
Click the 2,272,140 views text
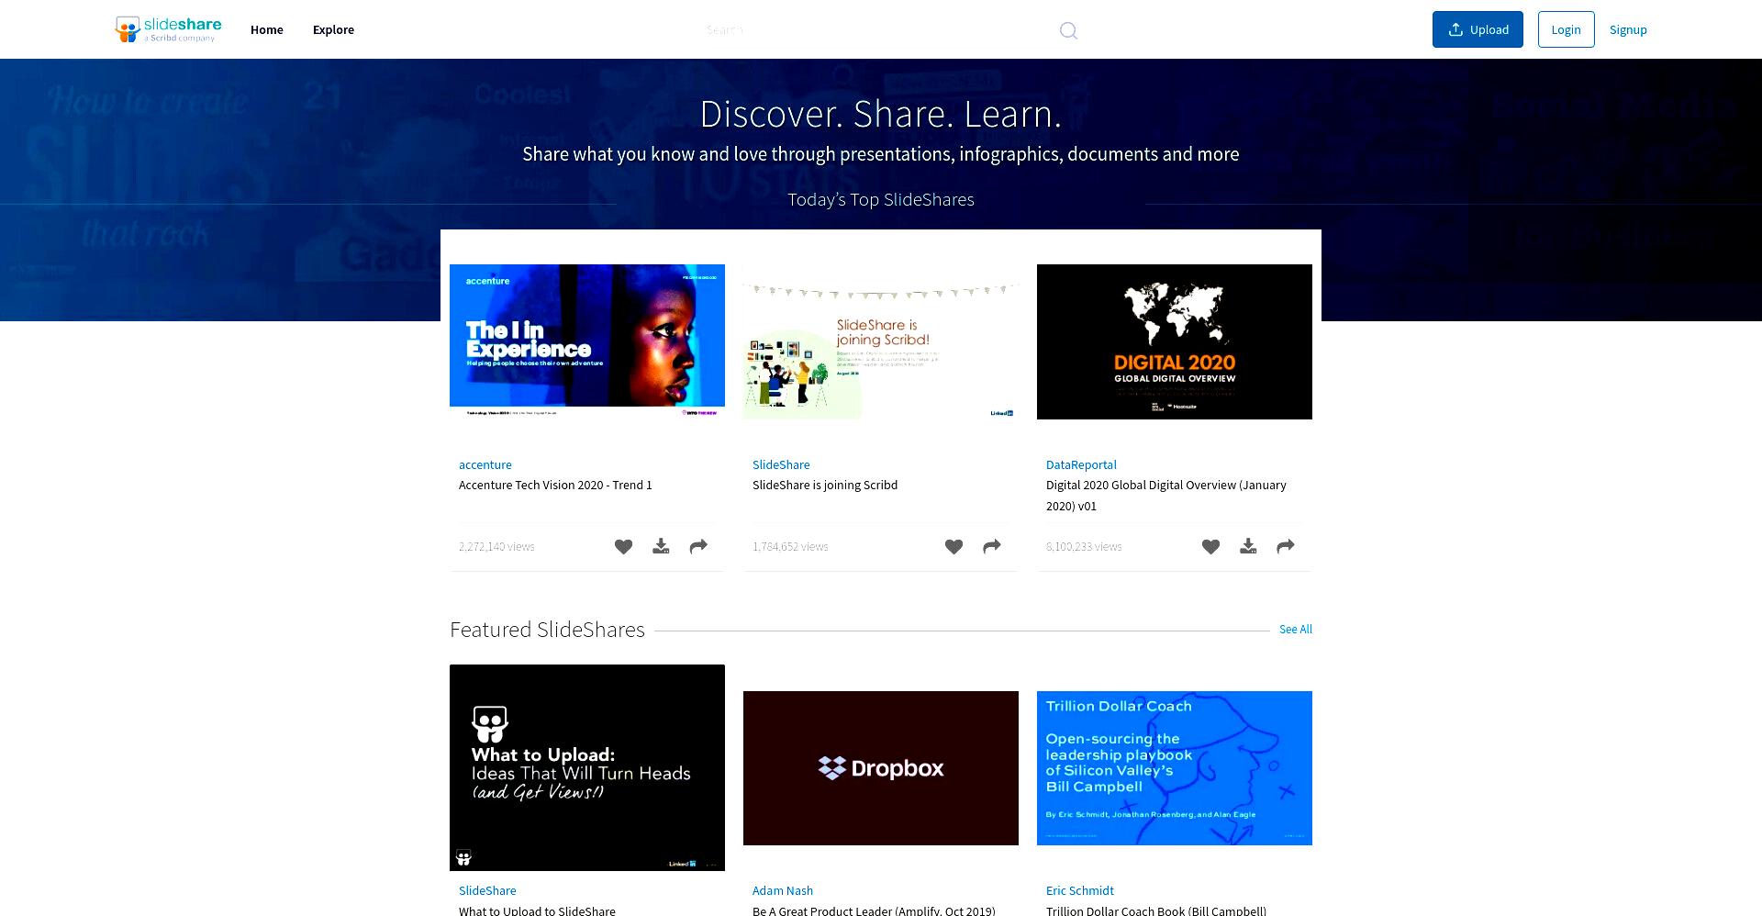click(496, 546)
